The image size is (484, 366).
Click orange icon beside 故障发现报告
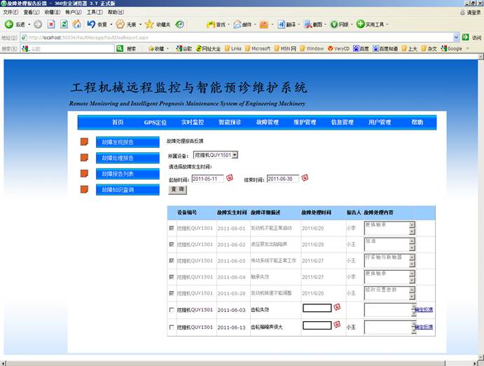point(85,142)
